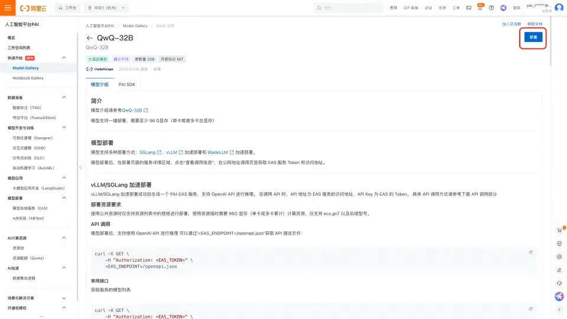Screen dimensions: 567x319
Task: Open the vLLM link
Action: (174, 153)
